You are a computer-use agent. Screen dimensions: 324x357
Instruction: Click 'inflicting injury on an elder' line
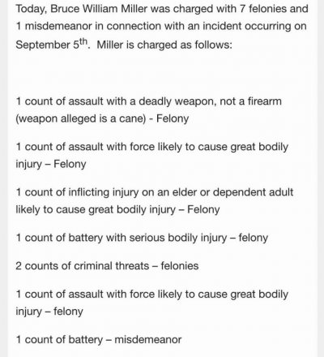[x=155, y=192]
